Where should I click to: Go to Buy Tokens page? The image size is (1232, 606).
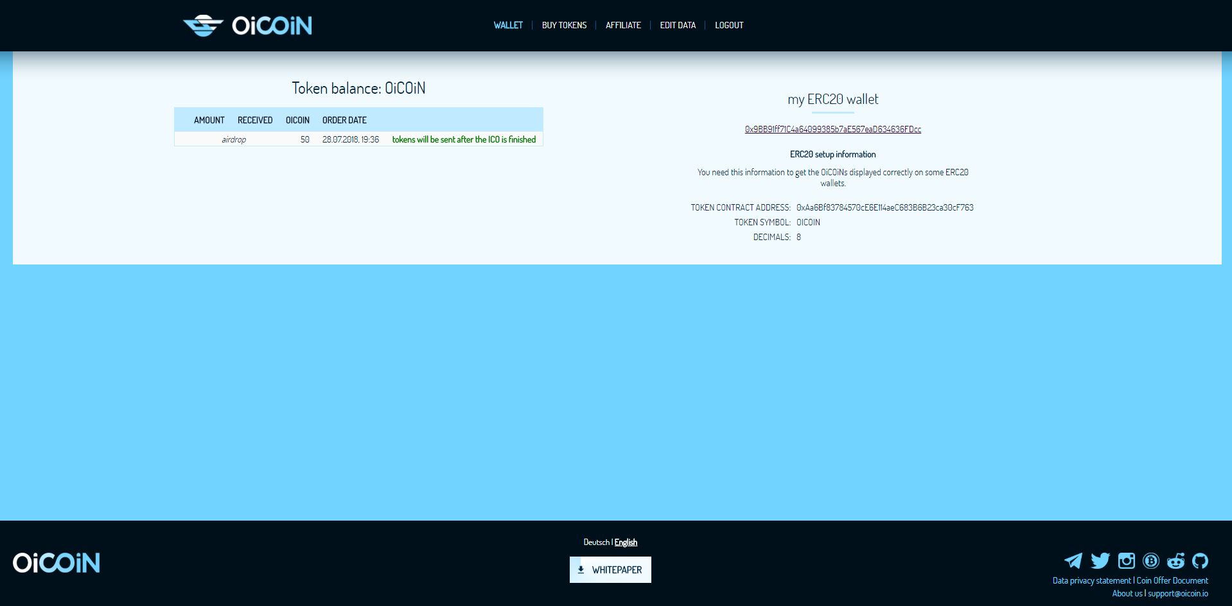tap(564, 25)
